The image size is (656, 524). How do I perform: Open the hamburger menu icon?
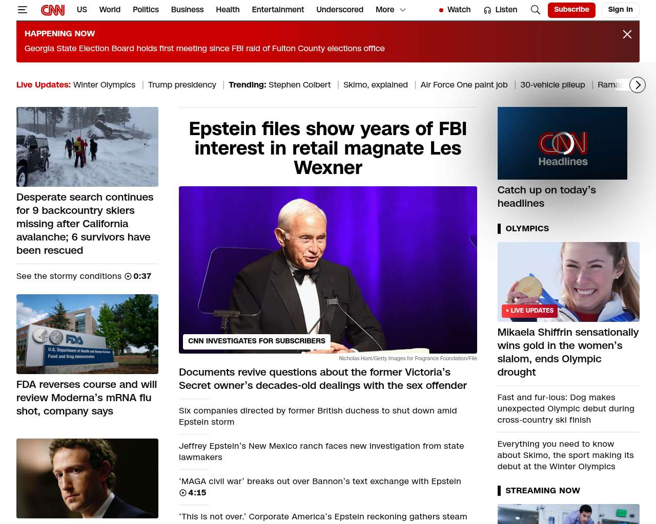click(x=23, y=10)
